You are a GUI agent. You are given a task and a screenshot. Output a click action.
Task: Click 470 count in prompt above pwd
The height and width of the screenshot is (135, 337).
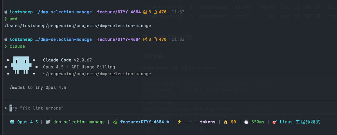[163, 12]
